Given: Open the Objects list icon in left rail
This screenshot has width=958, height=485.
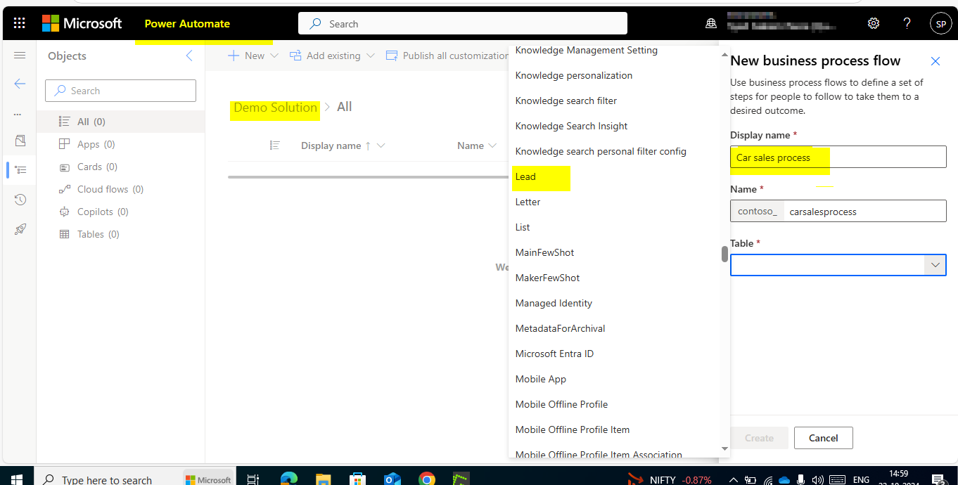Looking at the screenshot, I should point(20,169).
